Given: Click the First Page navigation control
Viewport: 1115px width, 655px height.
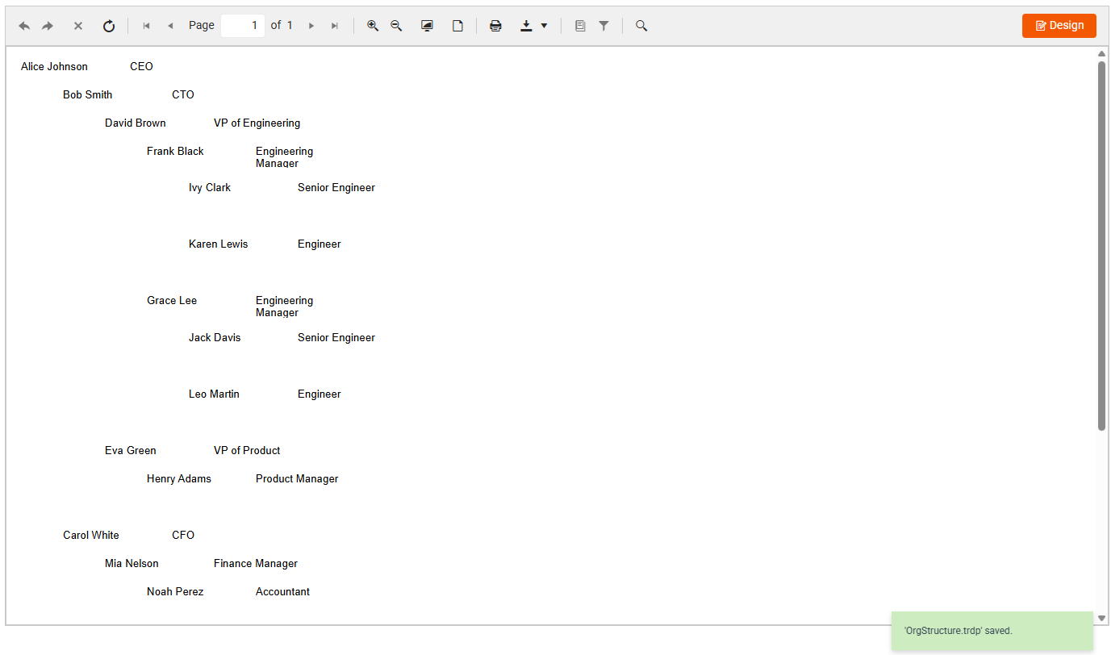Looking at the screenshot, I should click(146, 25).
